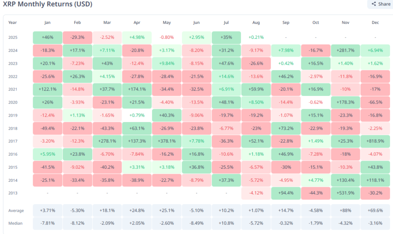Click the Year column header

pyautogui.click(x=13, y=23)
